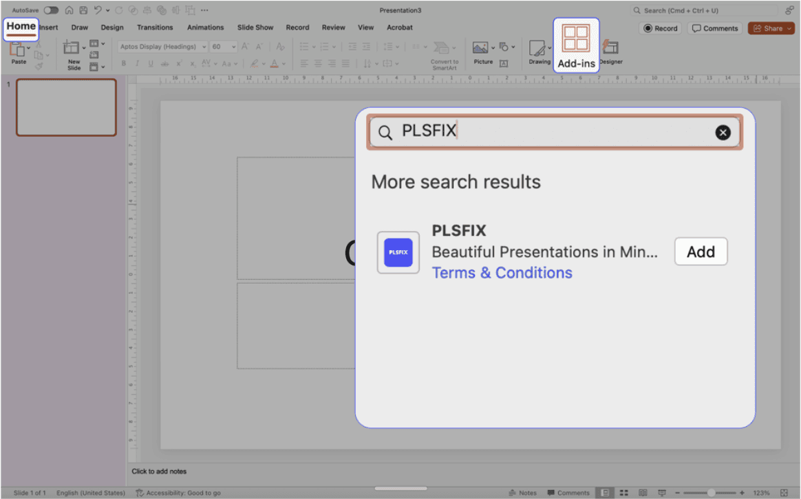Switch to Slide Sorter view icon
The width and height of the screenshot is (801, 499).
pyautogui.click(x=623, y=493)
